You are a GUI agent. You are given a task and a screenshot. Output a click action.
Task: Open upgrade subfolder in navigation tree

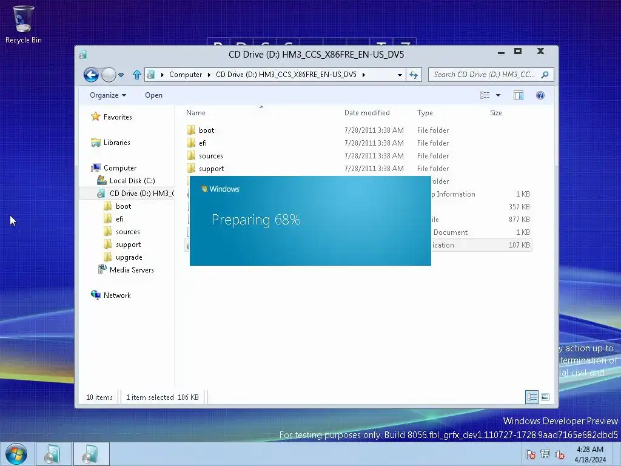129,257
